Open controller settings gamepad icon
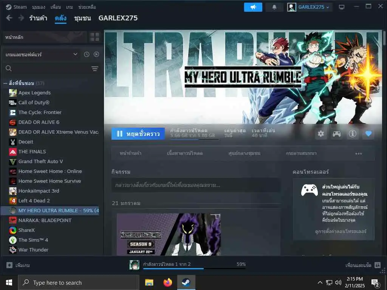 (337, 134)
